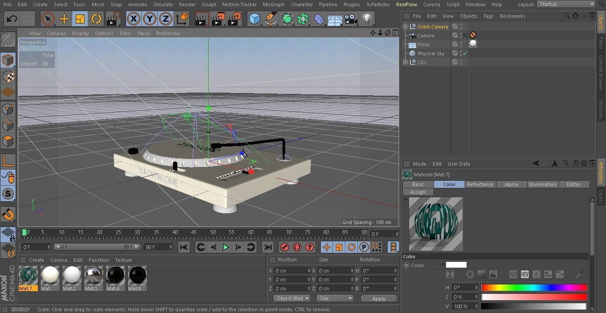Click the Undo arrow icon
Screen dimensions: 606x313
pos(12,19)
